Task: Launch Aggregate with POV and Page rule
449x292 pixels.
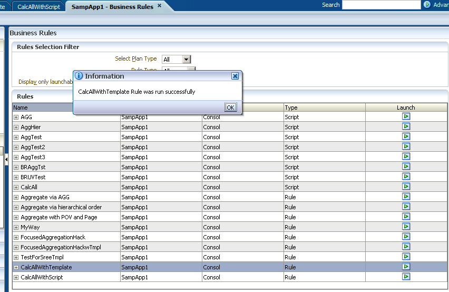Action: [406, 217]
